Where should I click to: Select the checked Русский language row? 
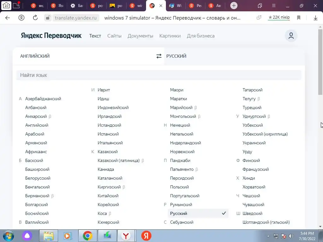198,213
